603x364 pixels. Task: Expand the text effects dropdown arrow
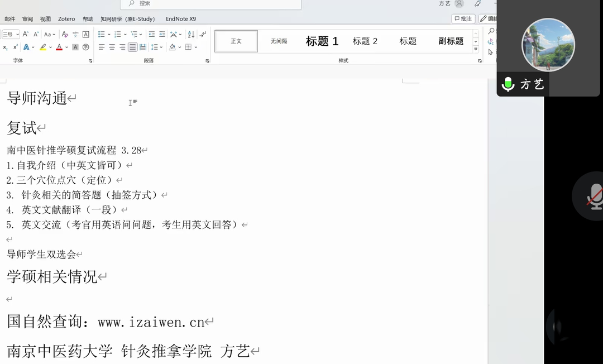33,47
